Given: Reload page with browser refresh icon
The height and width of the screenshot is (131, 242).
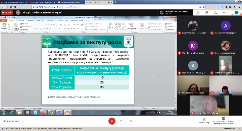Looking at the screenshot, I should click(x=11, y=7).
